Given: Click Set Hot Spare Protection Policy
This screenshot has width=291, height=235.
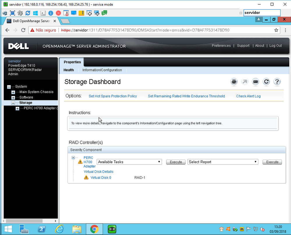Looking at the screenshot, I should pyautogui.click(x=113, y=96).
